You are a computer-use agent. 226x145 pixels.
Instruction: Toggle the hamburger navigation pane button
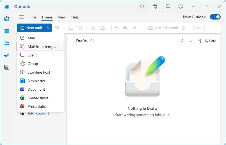(x=21, y=17)
